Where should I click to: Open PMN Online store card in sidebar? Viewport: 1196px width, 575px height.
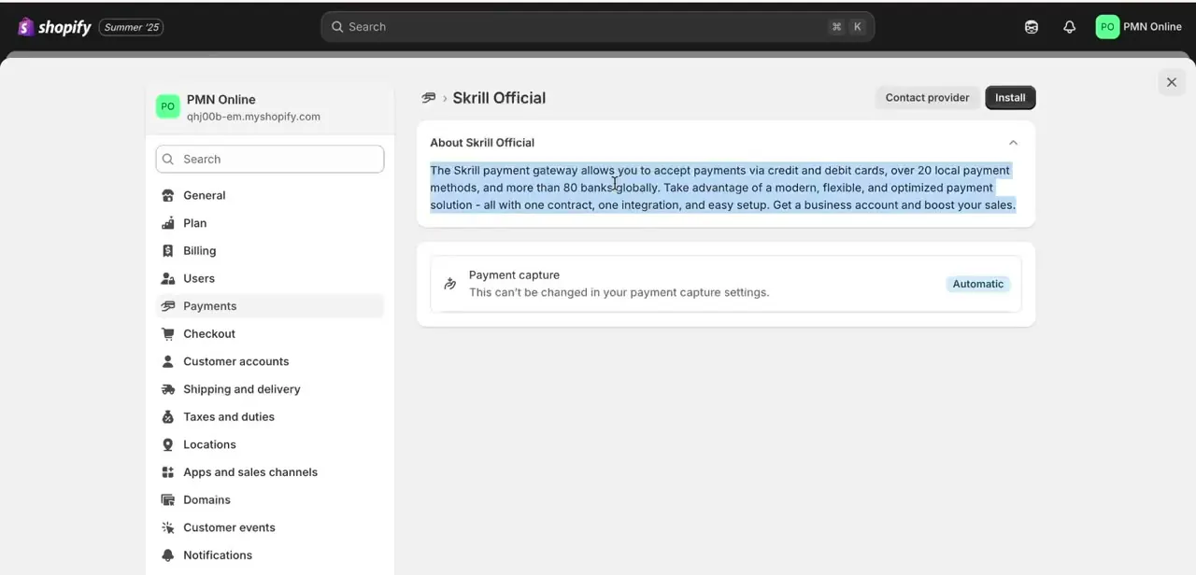270,107
